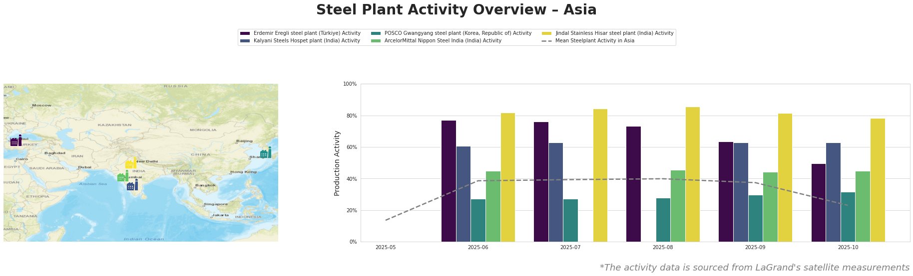Click the Kalyani Steels Hospet legend label
The height and width of the screenshot is (276, 913).
[307, 41]
